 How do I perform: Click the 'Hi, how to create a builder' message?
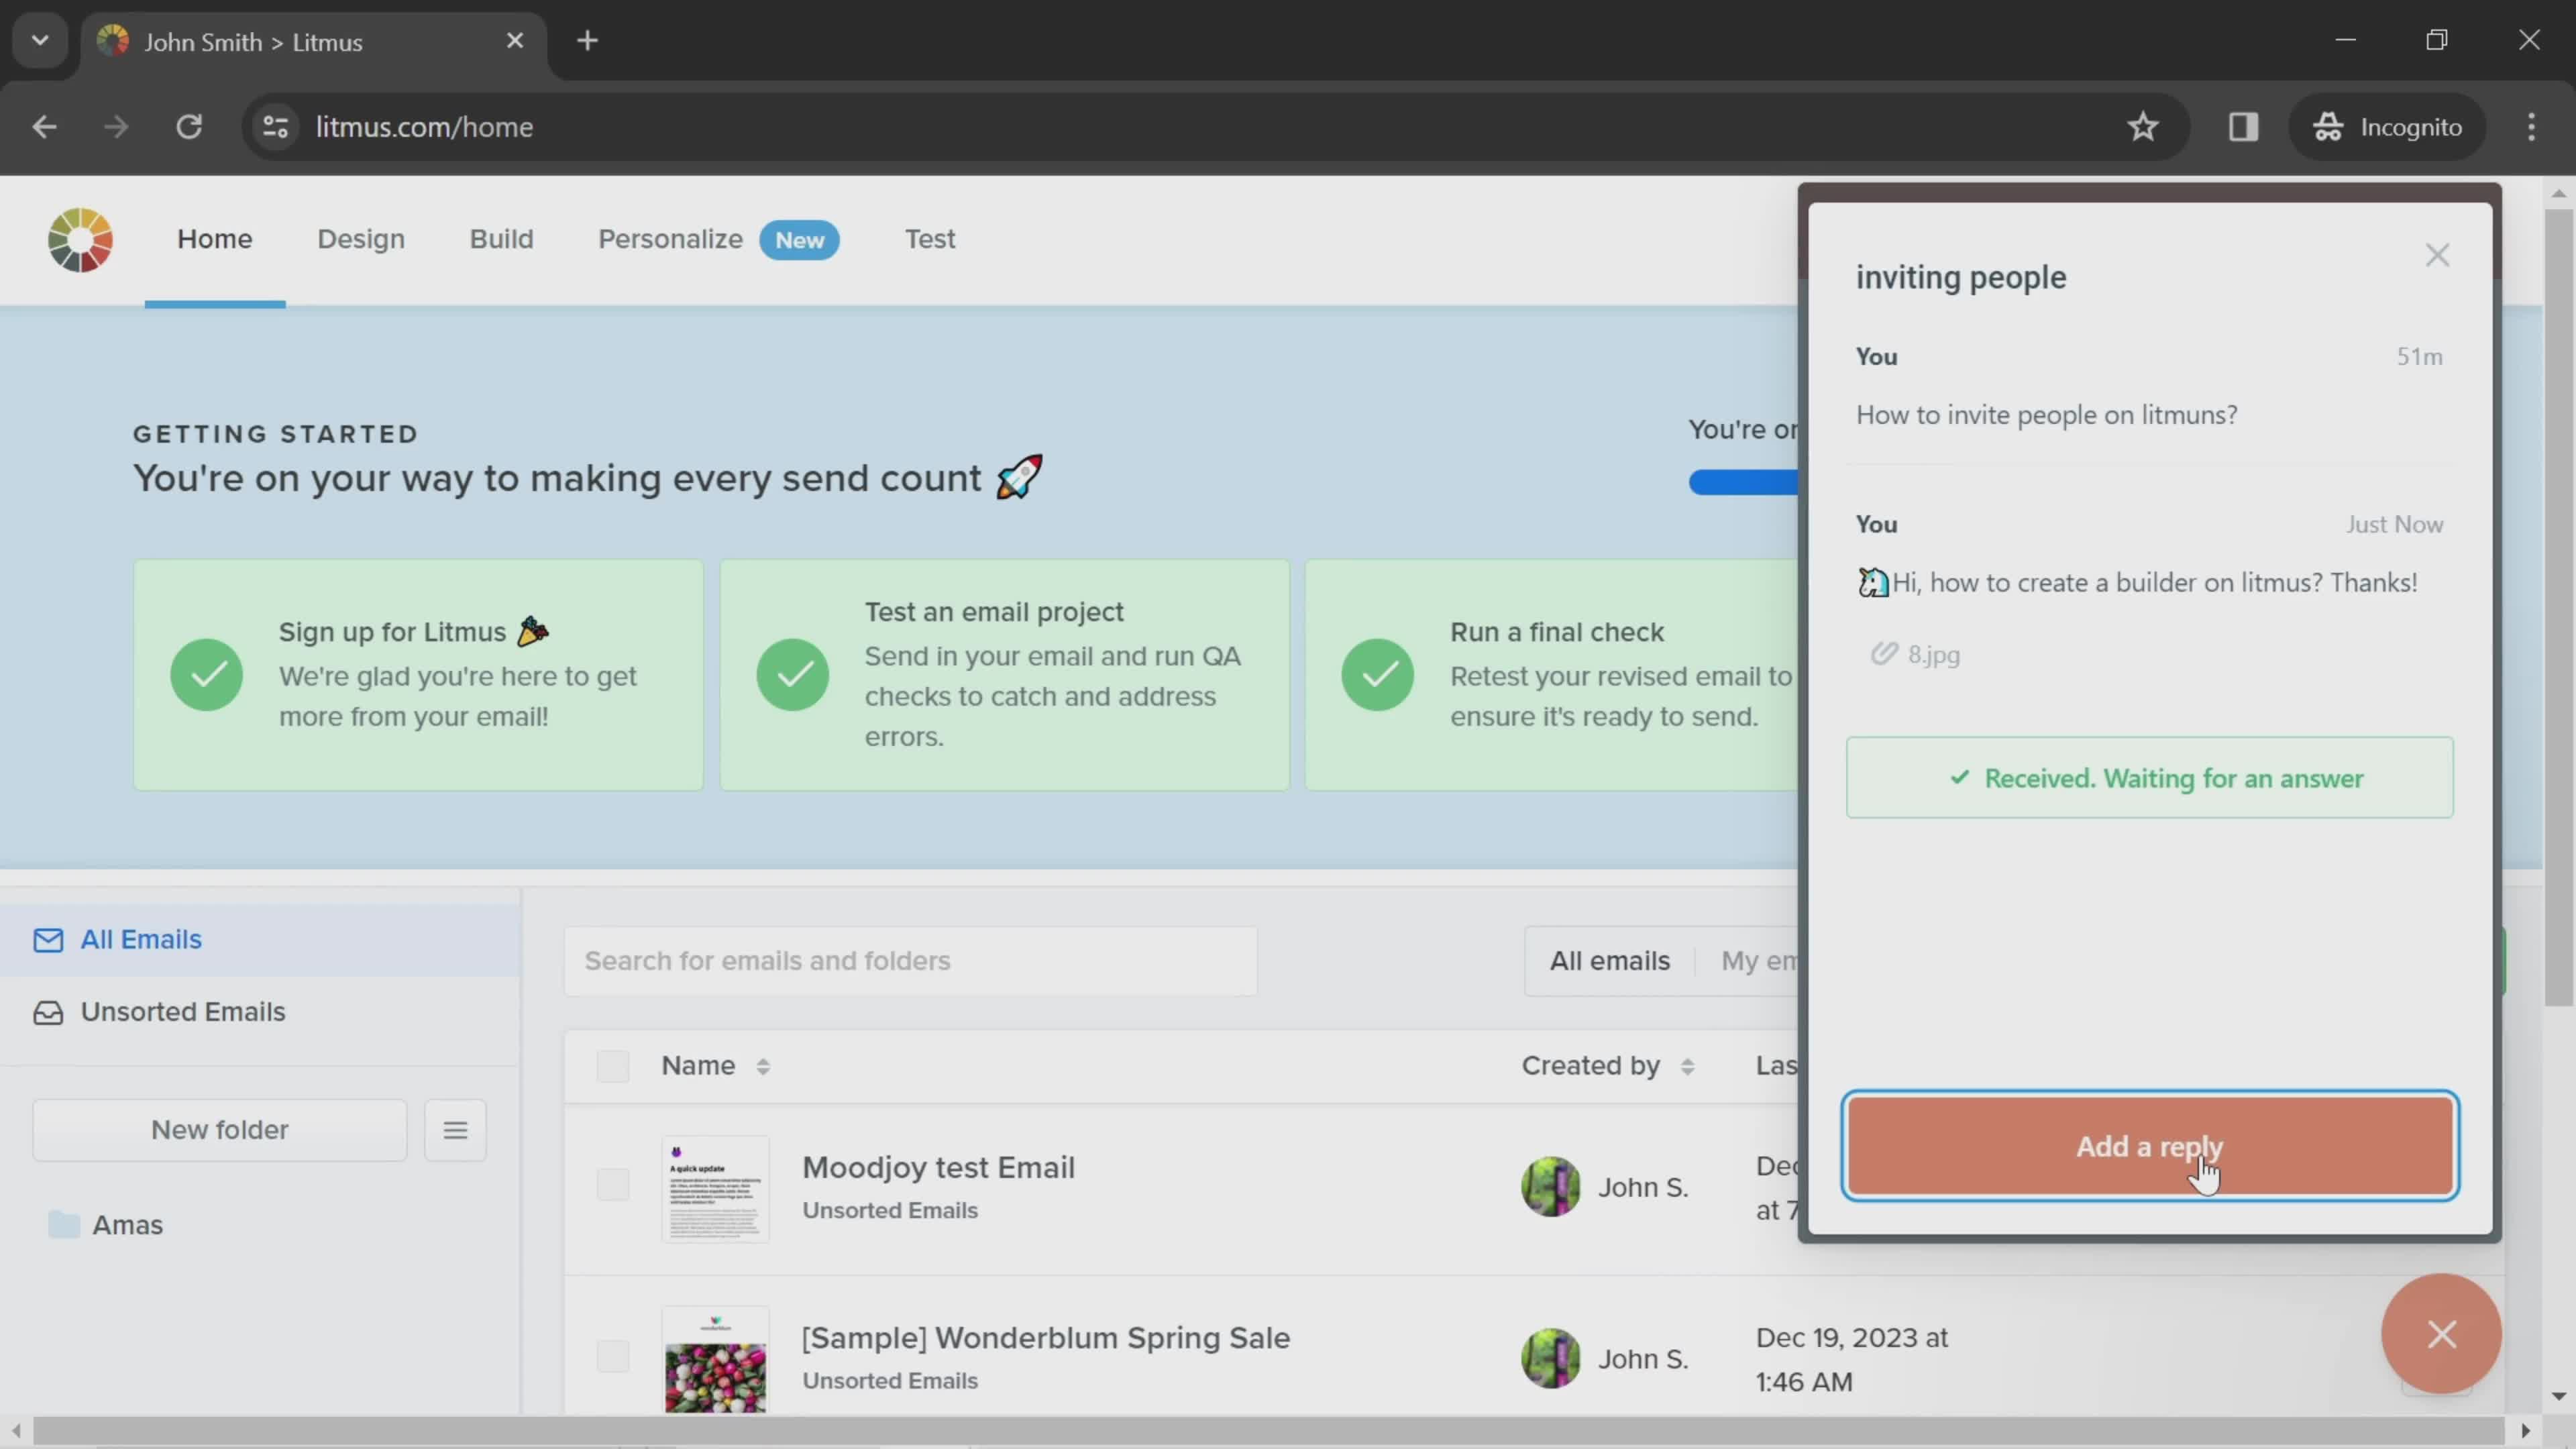(x=2137, y=583)
